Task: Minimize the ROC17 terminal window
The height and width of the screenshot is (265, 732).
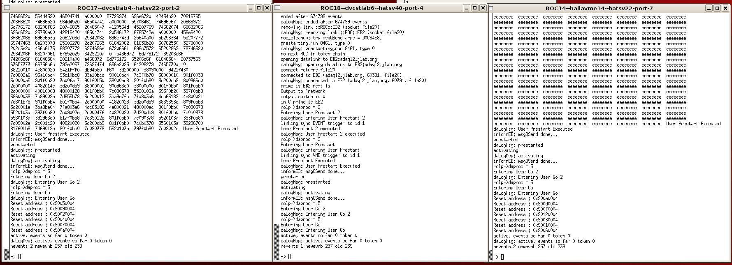Action: (251, 8)
